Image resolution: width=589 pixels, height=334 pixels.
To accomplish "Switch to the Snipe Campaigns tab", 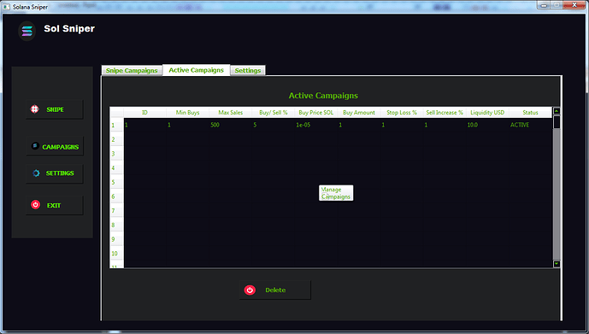I will [132, 71].
